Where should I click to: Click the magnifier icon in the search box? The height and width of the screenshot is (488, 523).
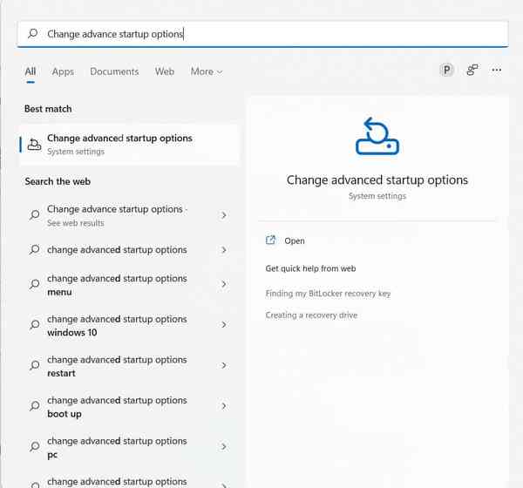pos(33,33)
